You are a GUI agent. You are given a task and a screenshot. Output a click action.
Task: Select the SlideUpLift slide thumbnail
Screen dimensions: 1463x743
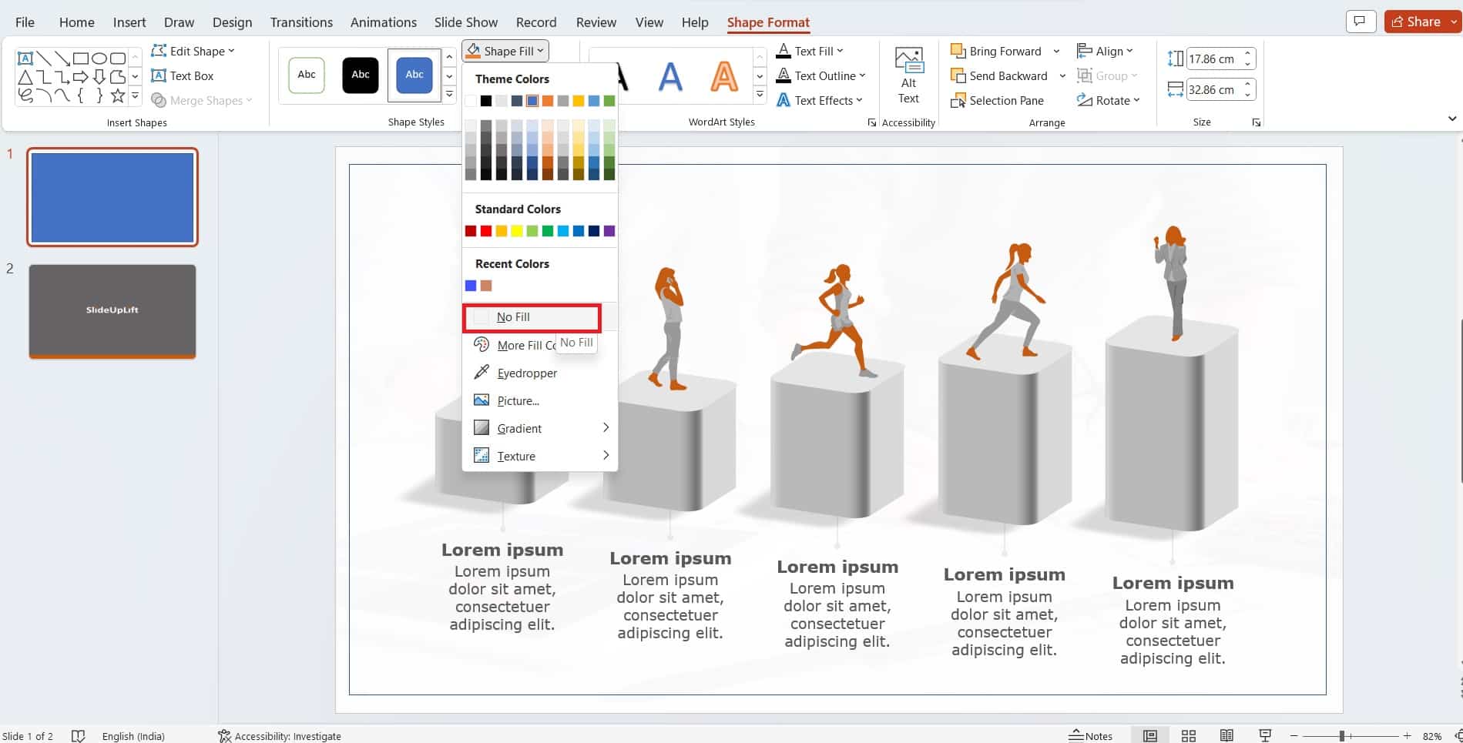click(112, 312)
